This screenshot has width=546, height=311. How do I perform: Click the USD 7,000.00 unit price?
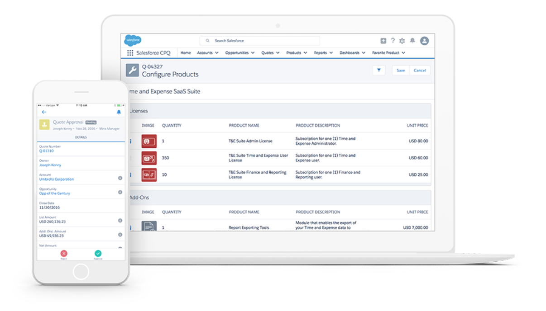(416, 227)
